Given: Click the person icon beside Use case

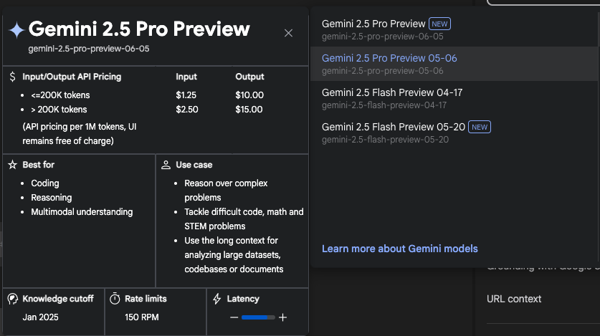Looking at the screenshot, I should tap(166, 165).
